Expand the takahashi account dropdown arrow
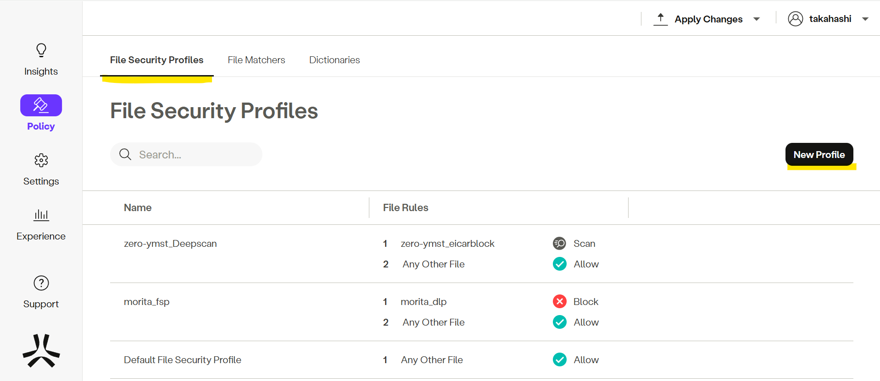Screen dimensions: 880x381 click(x=865, y=19)
